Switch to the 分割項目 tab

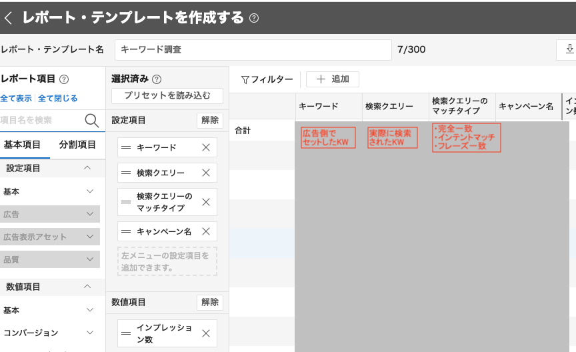pos(77,145)
